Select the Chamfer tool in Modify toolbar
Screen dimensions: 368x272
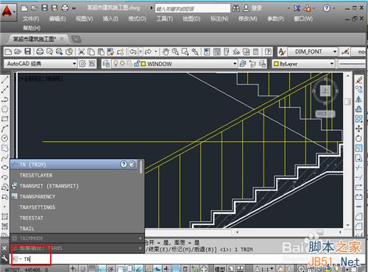click(x=359, y=216)
